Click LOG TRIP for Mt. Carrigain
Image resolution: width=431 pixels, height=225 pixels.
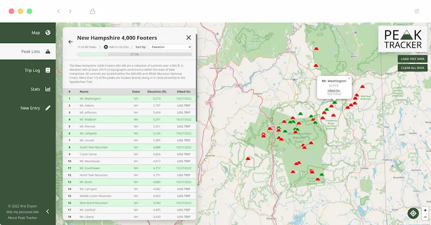pos(184,189)
